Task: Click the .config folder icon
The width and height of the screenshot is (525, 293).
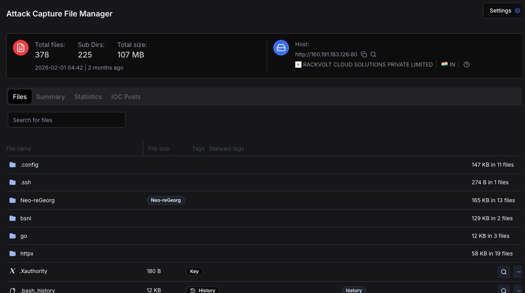Action: (12, 165)
